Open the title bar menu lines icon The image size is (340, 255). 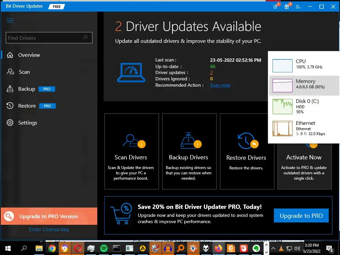298,7
